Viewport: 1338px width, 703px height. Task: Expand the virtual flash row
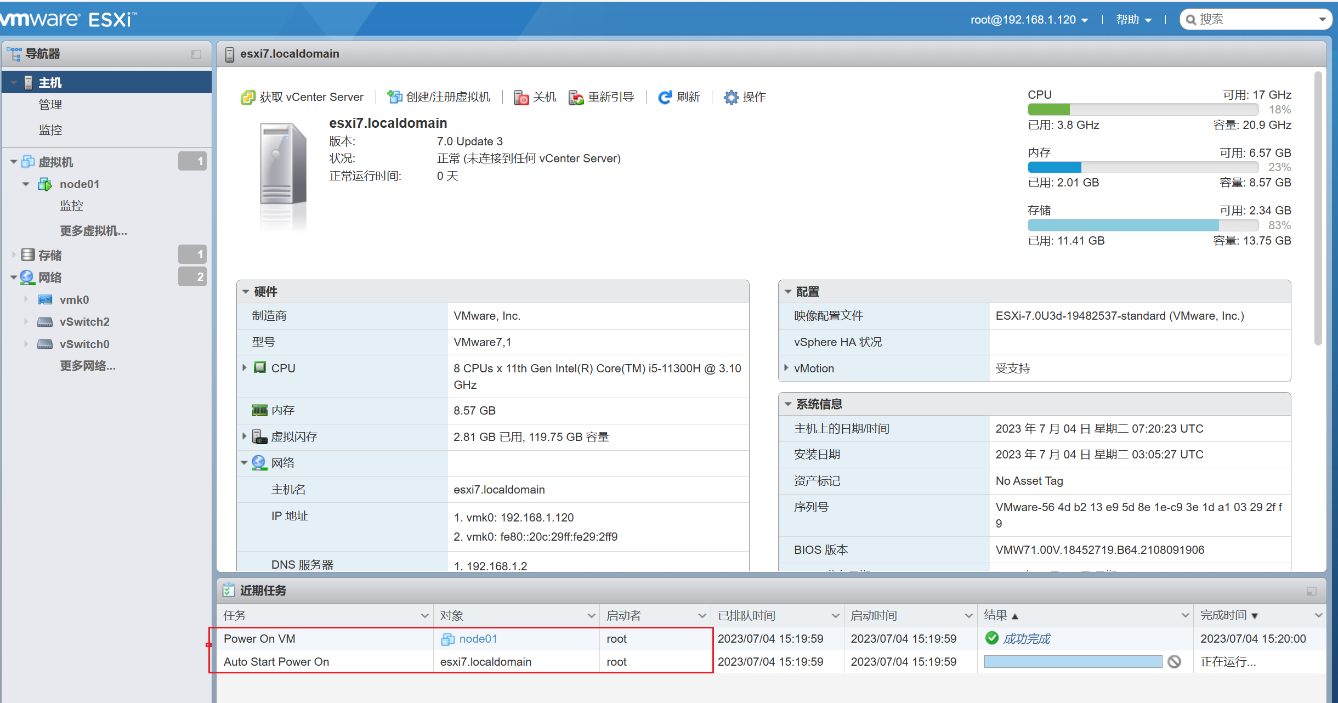(x=245, y=436)
